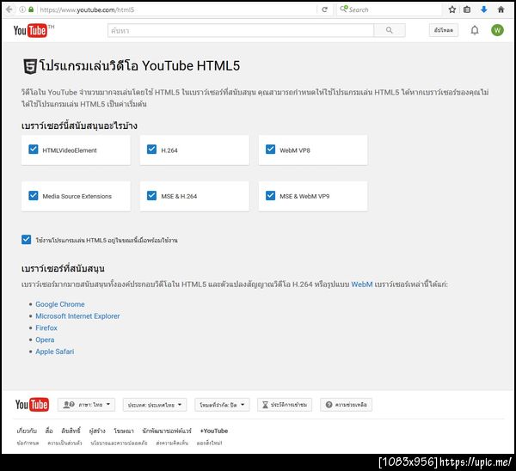The image size is (516, 471).
Task: Open the Microsoft Internet Explorer link
Action: click(x=77, y=316)
